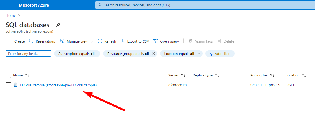
Task: Select the EFCoreExample row checkbox
Action: pos(8,85)
